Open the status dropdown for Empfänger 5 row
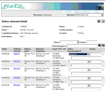 pyautogui.click(x=79, y=86)
